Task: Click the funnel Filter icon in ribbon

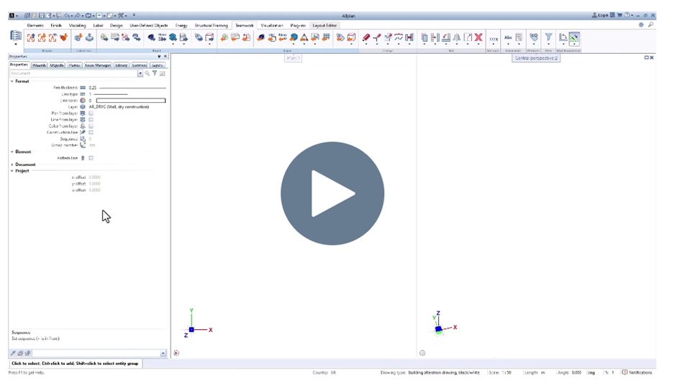Action: pos(548,37)
